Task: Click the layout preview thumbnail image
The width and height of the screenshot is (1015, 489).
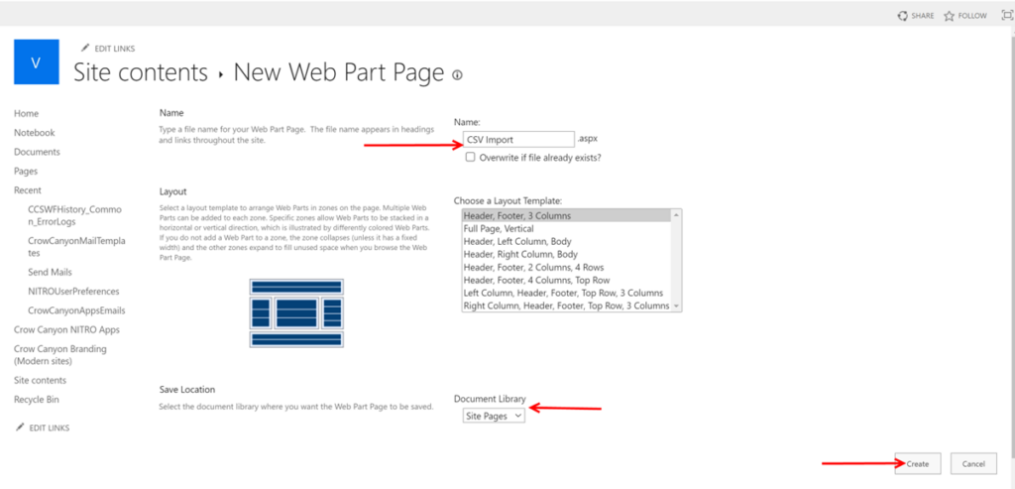Action: pyautogui.click(x=296, y=312)
